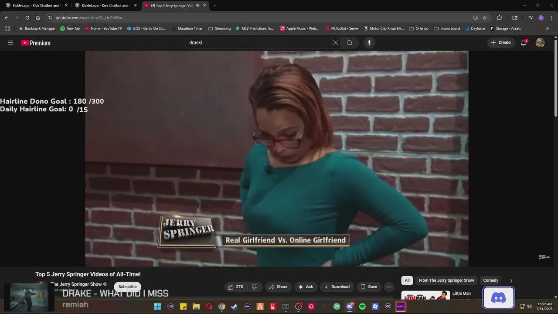This screenshot has width=558, height=314.
Task: Open the YouTube hamburger guide menu
Action: click(x=10, y=43)
